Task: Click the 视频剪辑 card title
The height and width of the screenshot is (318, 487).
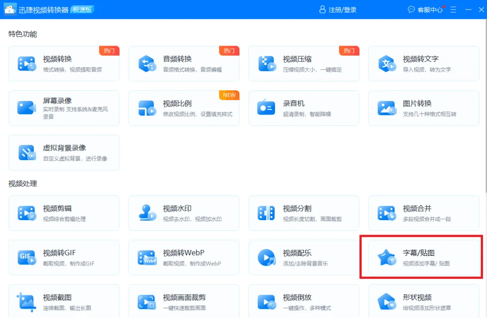Action: (57, 208)
